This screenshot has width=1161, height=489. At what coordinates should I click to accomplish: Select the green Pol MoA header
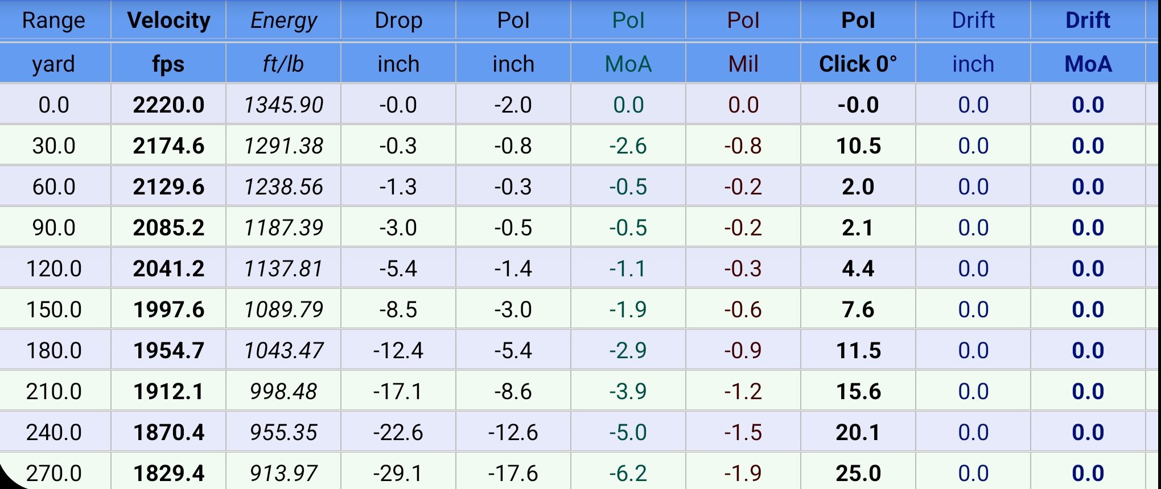[x=628, y=20]
